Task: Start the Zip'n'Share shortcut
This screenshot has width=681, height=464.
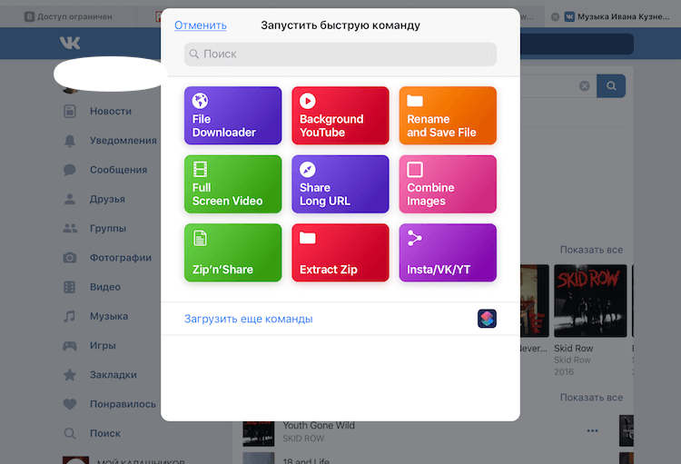Action: pyautogui.click(x=232, y=252)
